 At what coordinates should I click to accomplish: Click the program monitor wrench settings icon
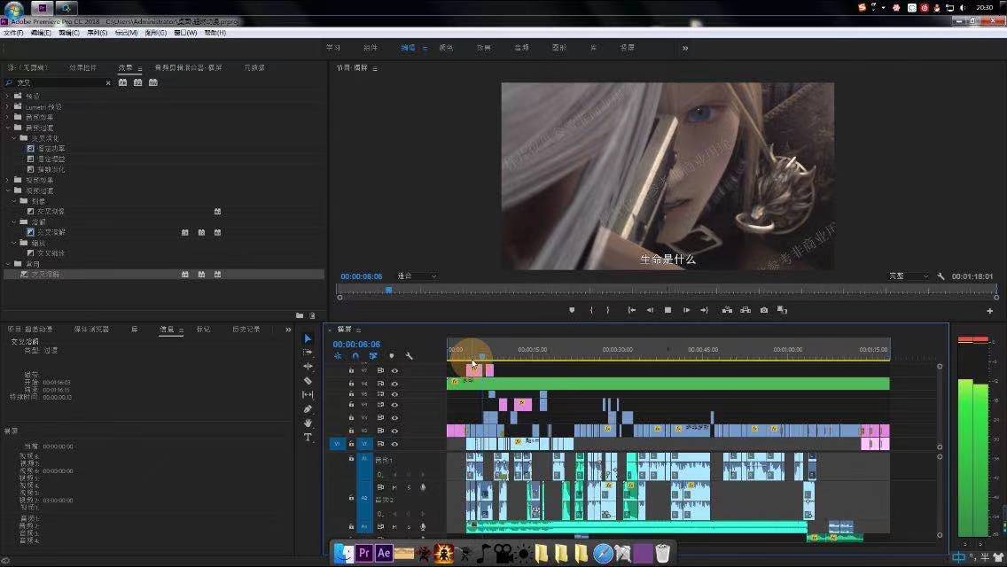(941, 276)
